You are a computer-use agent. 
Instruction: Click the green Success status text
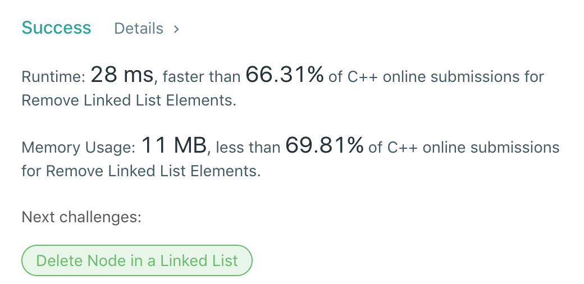tap(56, 28)
